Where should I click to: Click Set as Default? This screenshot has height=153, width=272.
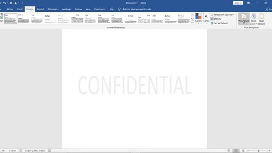[219, 23]
